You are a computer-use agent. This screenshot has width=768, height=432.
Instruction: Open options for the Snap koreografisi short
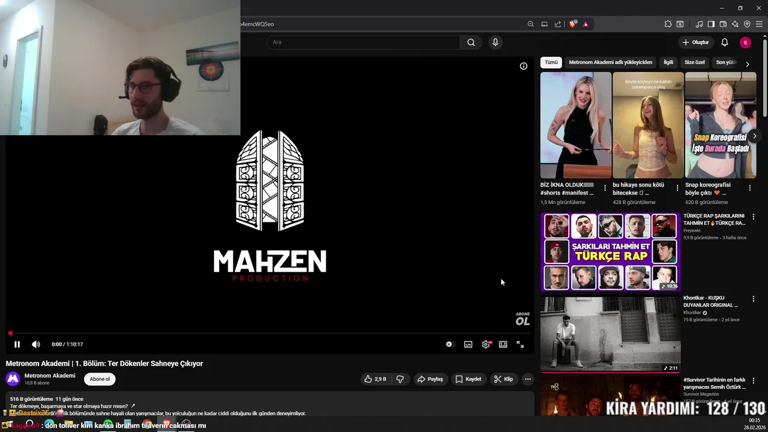749,188
